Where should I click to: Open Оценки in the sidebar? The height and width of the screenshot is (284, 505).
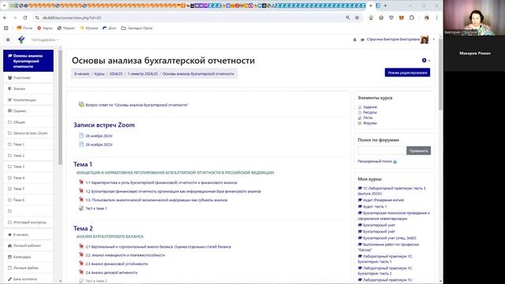(28, 110)
